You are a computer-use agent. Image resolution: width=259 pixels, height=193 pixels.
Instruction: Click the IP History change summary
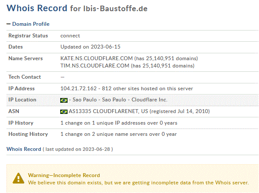click(119, 123)
